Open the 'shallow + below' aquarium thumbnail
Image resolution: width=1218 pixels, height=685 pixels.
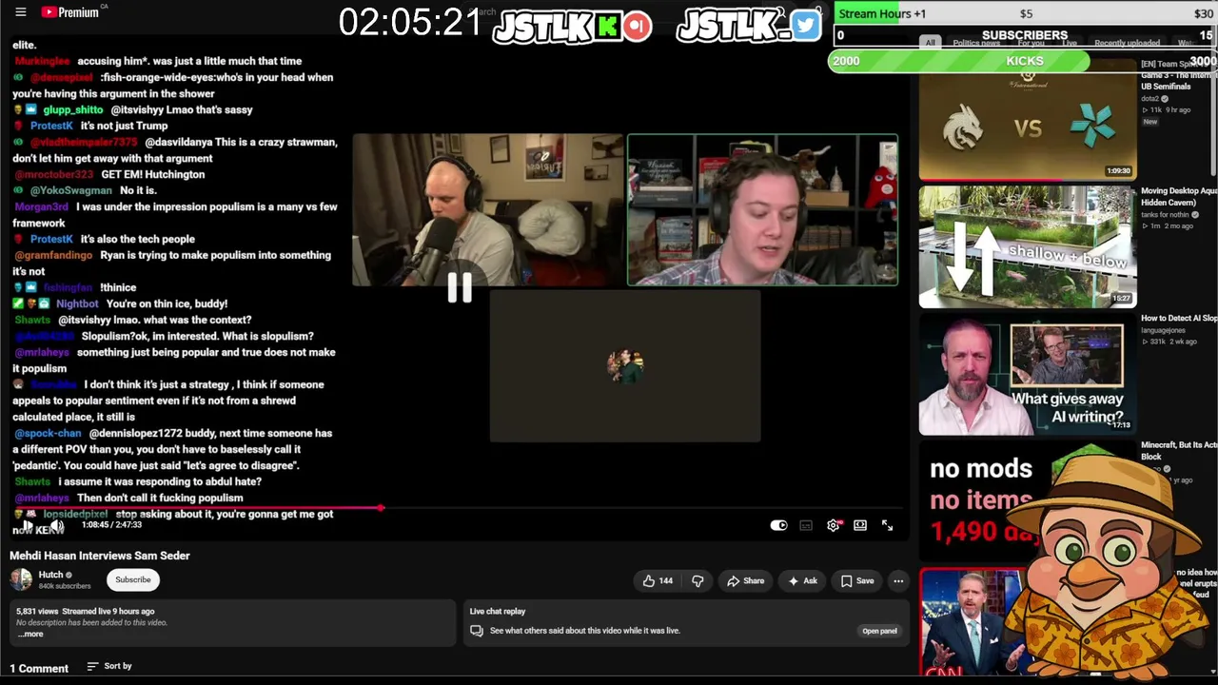(x=1028, y=246)
